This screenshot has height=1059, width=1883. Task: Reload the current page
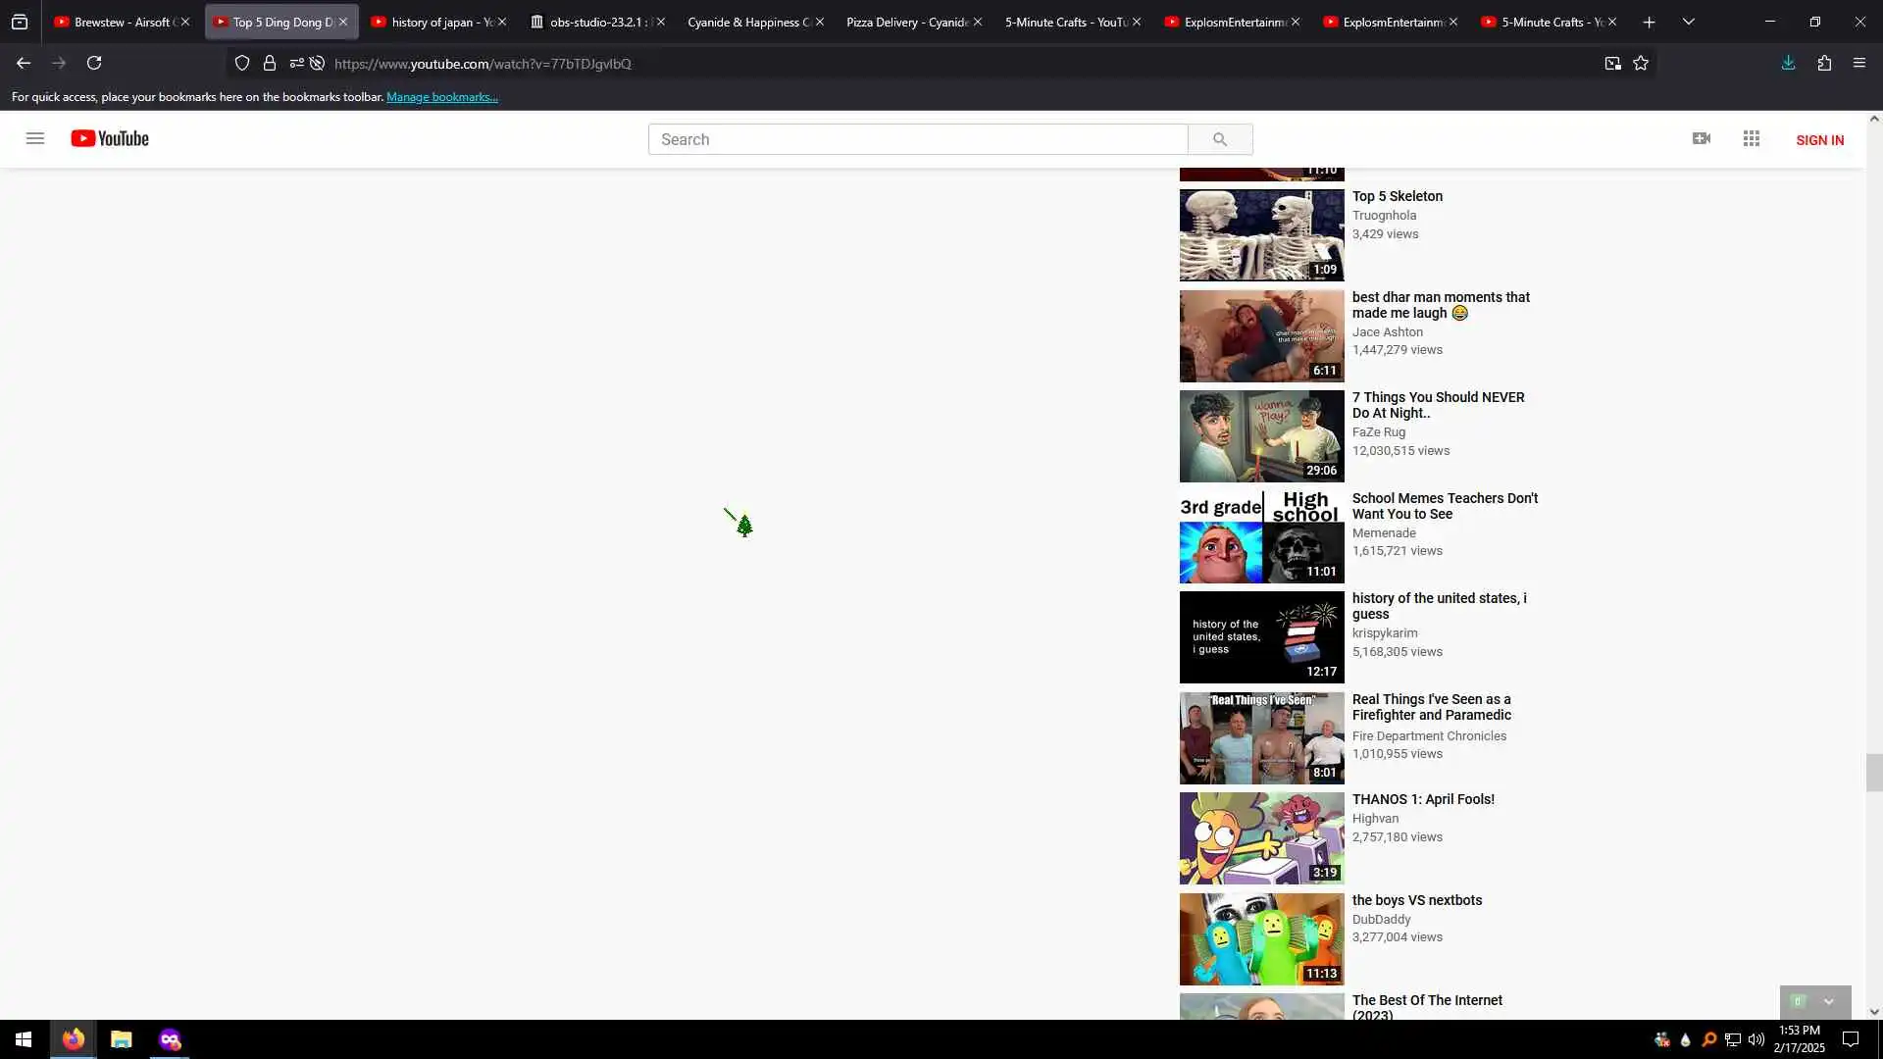tap(94, 63)
